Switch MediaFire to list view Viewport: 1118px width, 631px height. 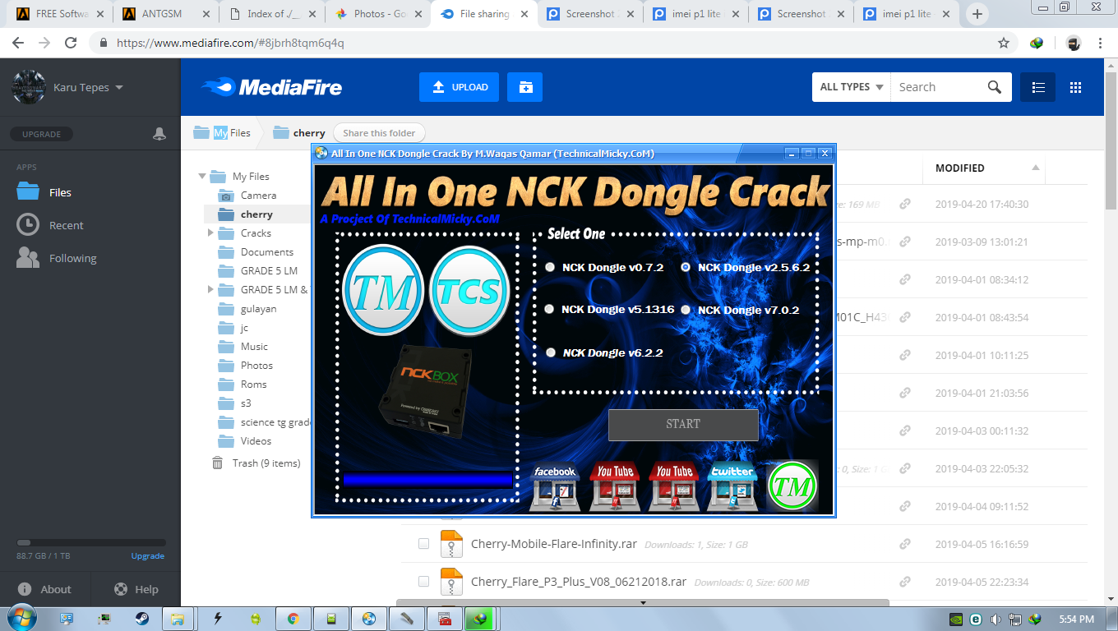click(x=1038, y=87)
